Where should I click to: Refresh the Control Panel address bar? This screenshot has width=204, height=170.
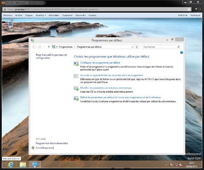[x=137, y=47]
